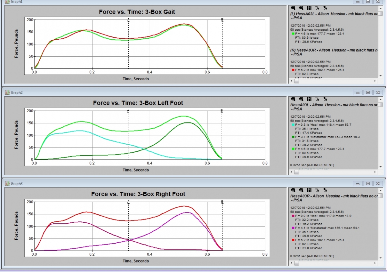Click the Graph3 window icon in its title bar
Image resolution: width=387 pixels, height=272 pixels.
(x=7, y=183)
